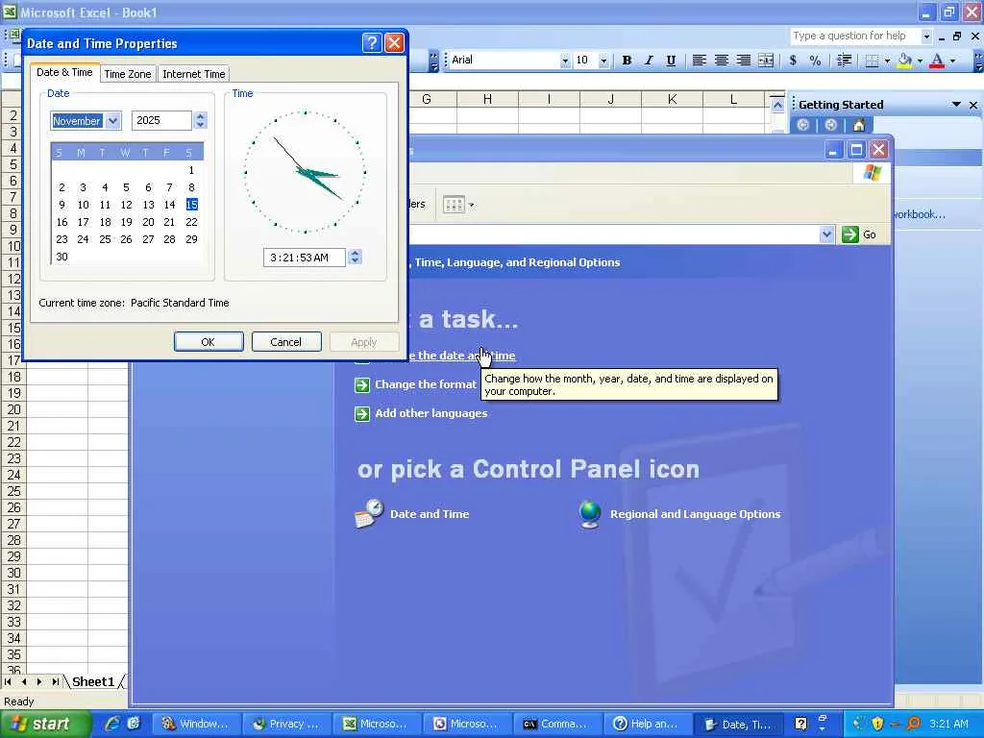
Task: Select the Sheet1 worksheet tab
Action: 93,681
